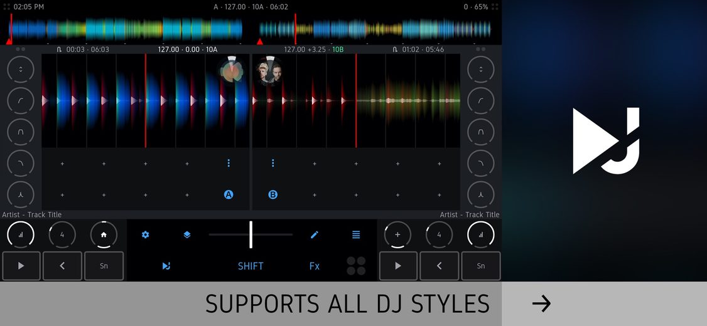Add first hot cue on deck A top row
The width and height of the screenshot is (707, 326).
click(x=62, y=164)
